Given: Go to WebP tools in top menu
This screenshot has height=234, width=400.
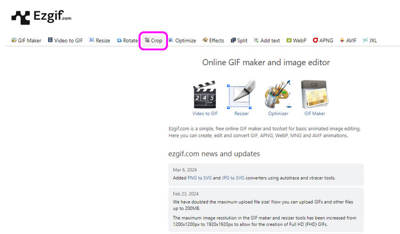Looking at the screenshot, I should coord(296,41).
